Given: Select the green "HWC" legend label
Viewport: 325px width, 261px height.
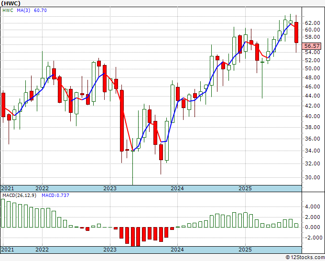Looking at the screenshot, I should (x=8, y=11).
